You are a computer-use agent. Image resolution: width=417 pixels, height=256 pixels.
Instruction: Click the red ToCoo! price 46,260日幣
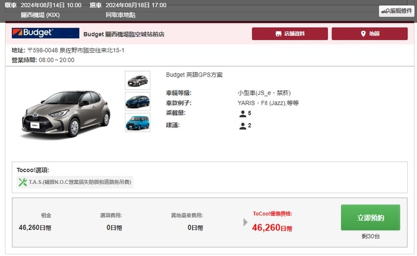pos(272,228)
